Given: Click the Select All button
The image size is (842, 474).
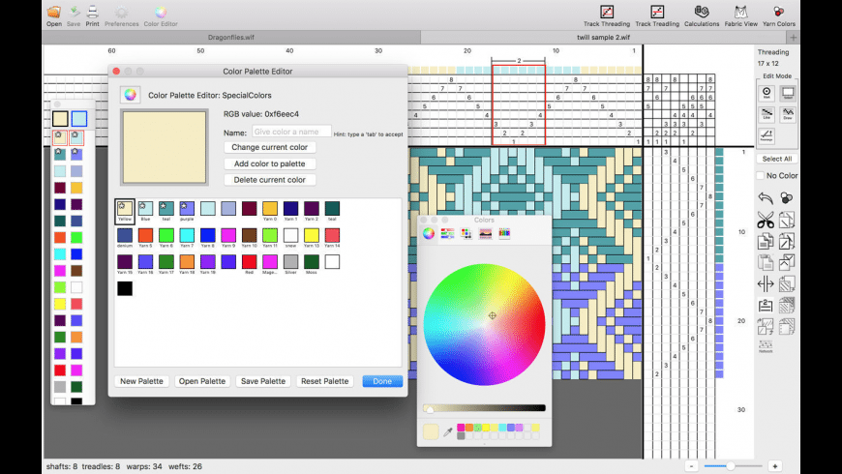Looking at the screenshot, I should pyautogui.click(x=776, y=159).
